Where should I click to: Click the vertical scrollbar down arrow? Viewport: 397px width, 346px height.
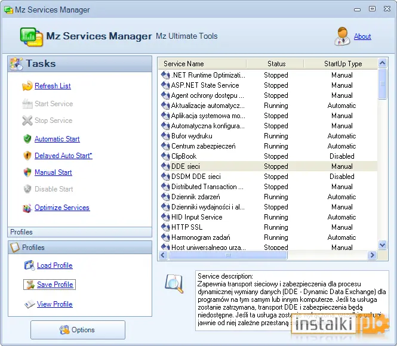point(382,245)
